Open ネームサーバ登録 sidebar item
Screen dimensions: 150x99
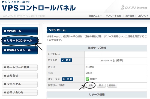tap(20, 67)
